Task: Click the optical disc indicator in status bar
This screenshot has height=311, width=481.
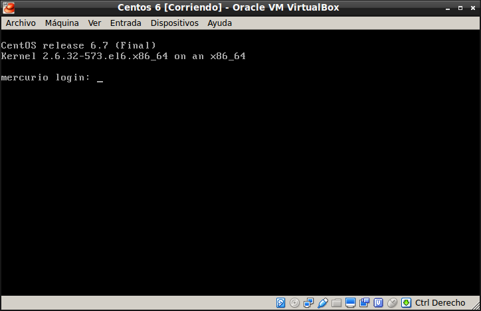Action: (295, 303)
